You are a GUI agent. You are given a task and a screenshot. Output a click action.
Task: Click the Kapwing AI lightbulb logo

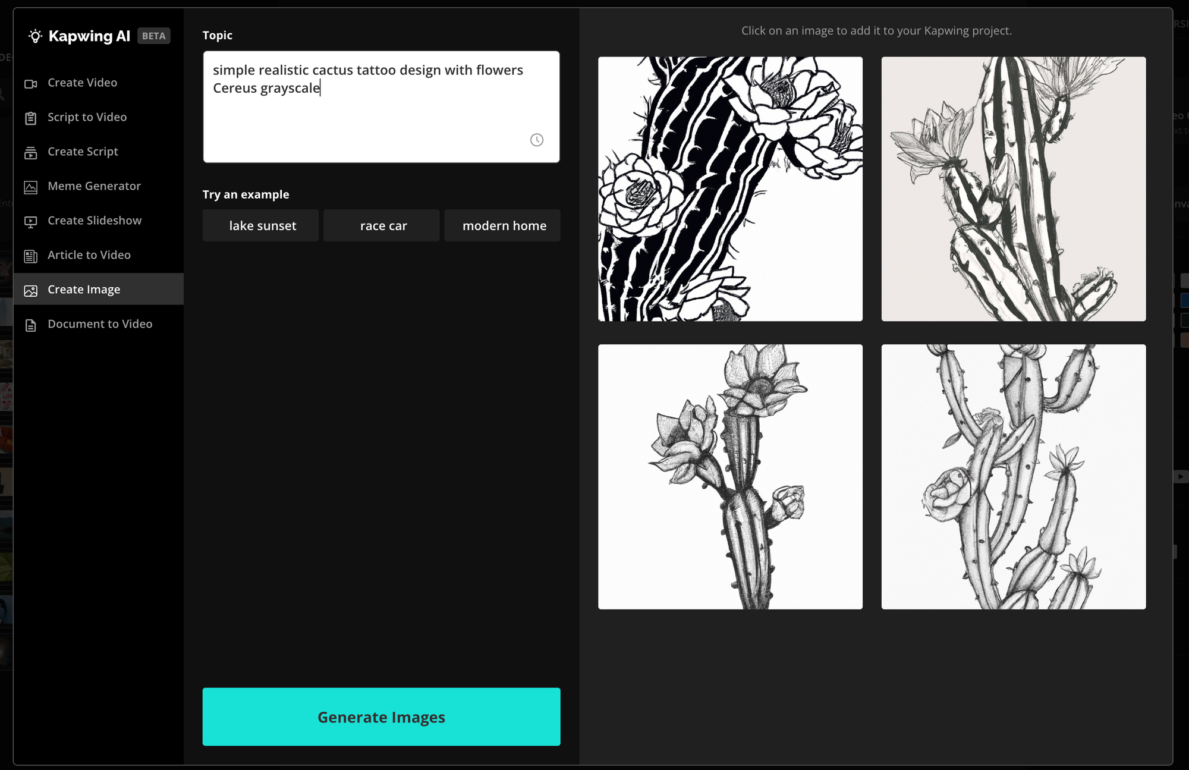click(35, 36)
